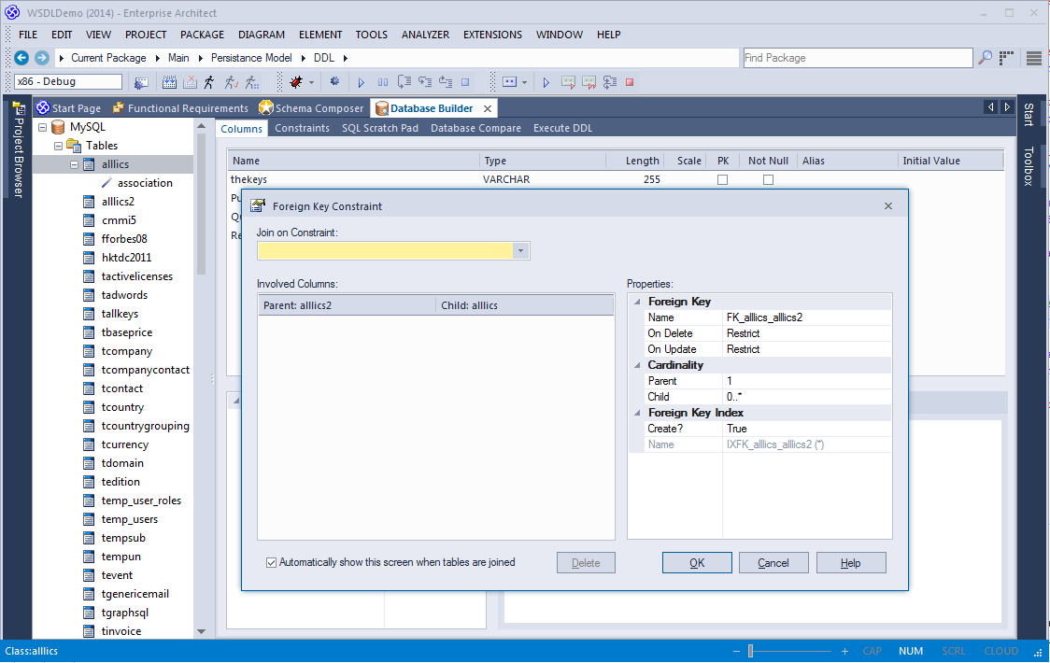The width and height of the screenshot is (1050, 663).
Task: Click the Cancel button in the dialog
Action: 773,562
